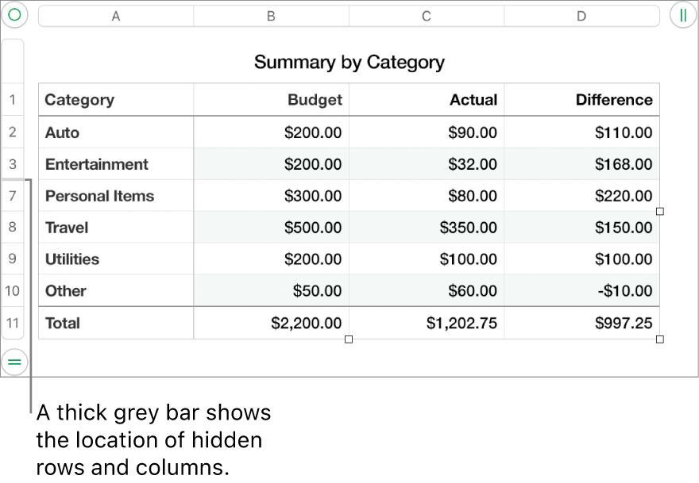
Task: Select Auto difference $110.00 cell
Action: click(x=581, y=132)
